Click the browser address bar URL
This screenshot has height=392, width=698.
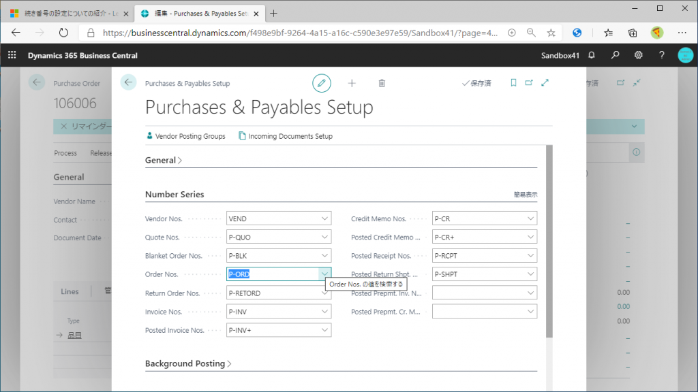300,33
